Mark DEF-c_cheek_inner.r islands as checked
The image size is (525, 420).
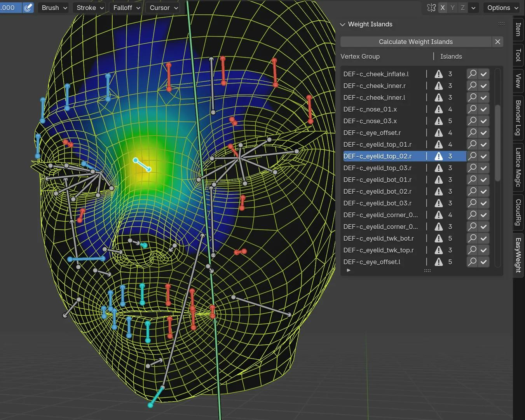click(x=483, y=86)
